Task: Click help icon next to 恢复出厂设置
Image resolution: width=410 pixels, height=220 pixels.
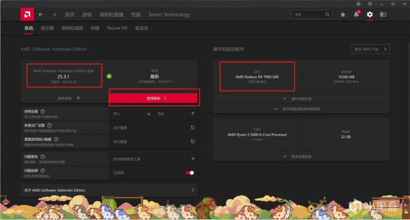Action: point(49,125)
